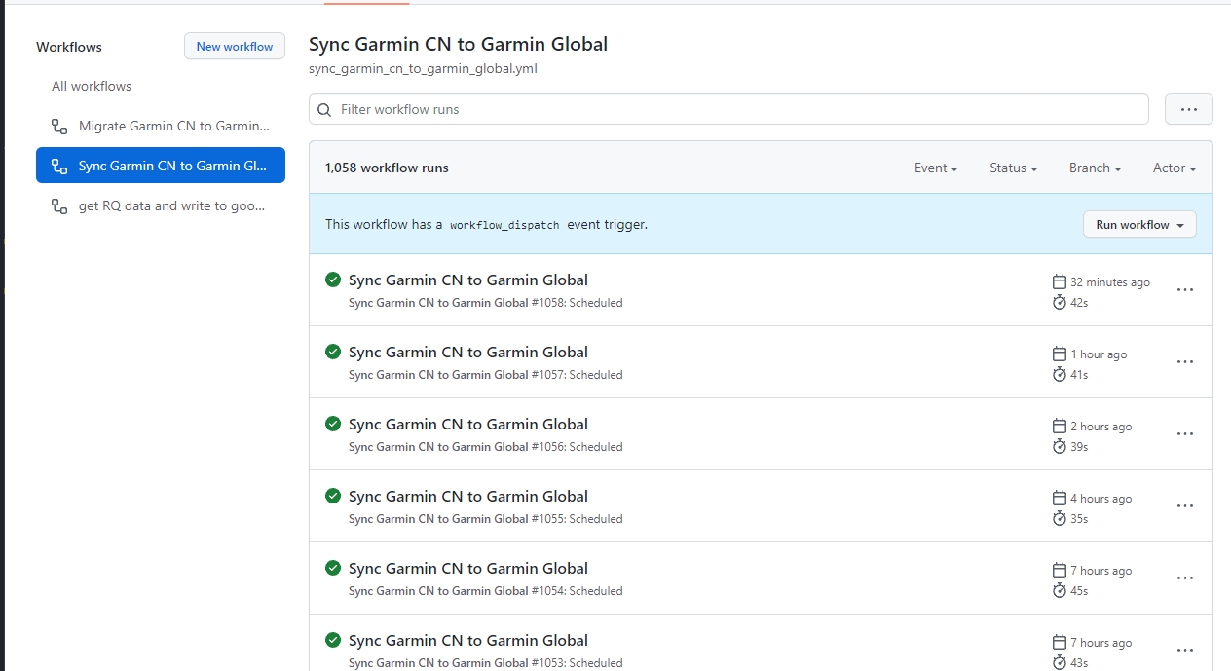The height and width of the screenshot is (671, 1231).
Task: Open run #1053 Sync Garmin CN title link
Action: pos(468,640)
